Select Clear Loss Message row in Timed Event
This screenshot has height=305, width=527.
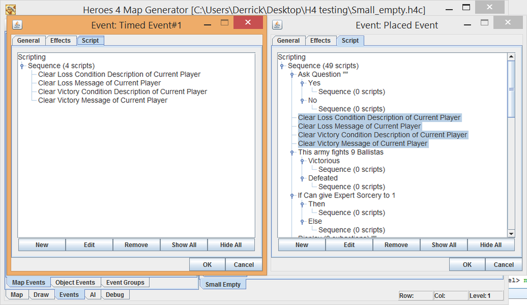(x=99, y=83)
